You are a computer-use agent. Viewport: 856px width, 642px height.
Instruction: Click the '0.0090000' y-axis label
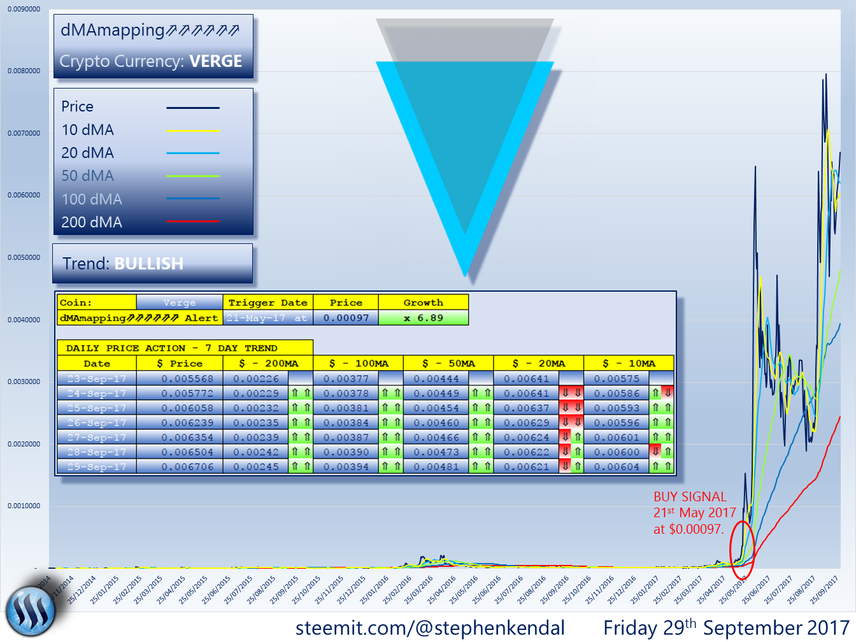pyautogui.click(x=24, y=9)
